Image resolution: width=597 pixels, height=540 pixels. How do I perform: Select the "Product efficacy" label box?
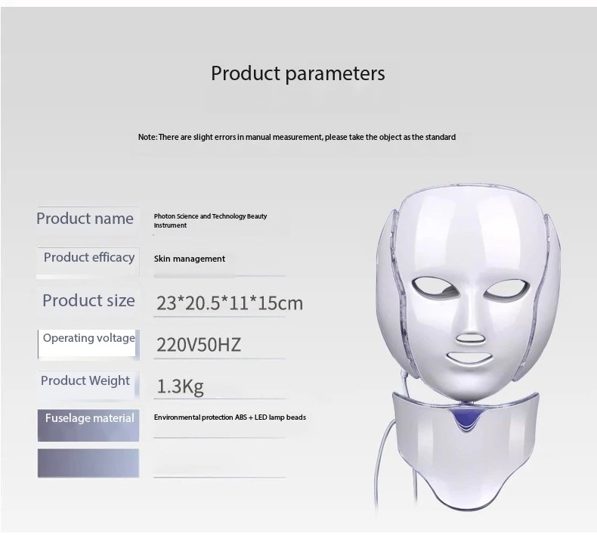tap(88, 257)
